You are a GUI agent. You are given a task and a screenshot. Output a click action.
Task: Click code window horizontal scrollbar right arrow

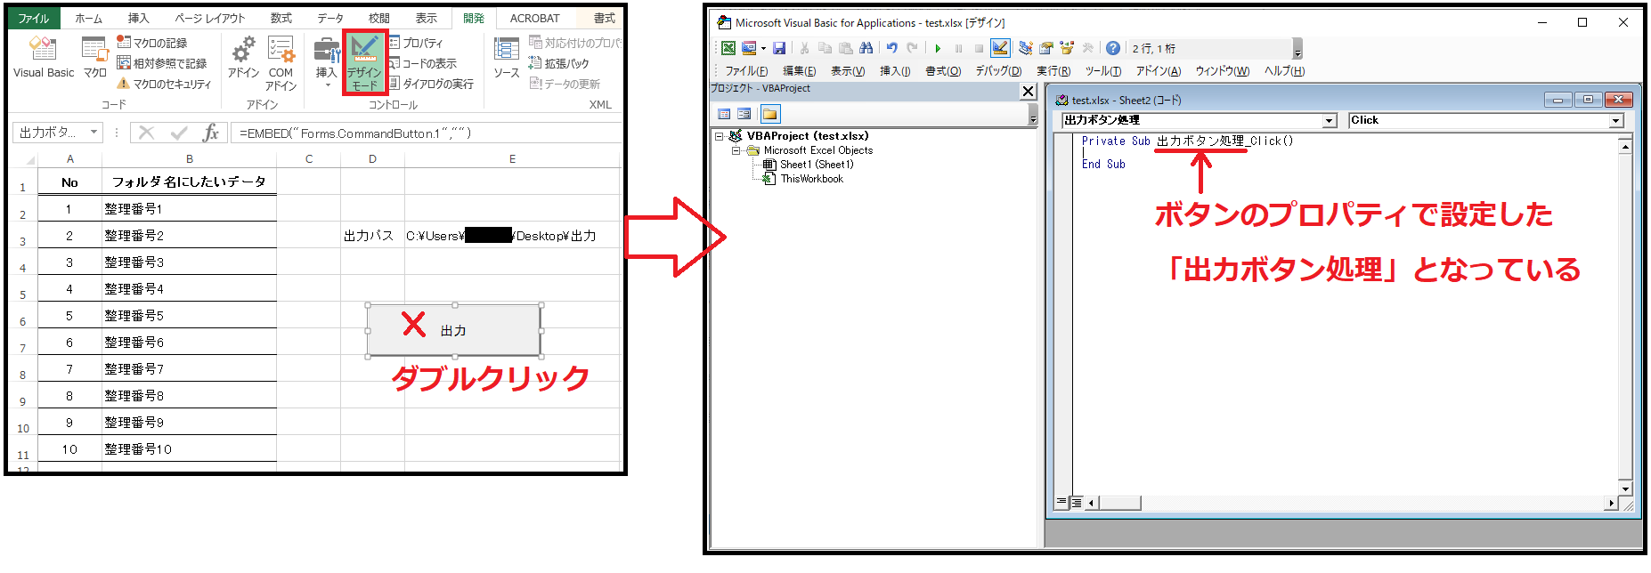(1610, 504)
